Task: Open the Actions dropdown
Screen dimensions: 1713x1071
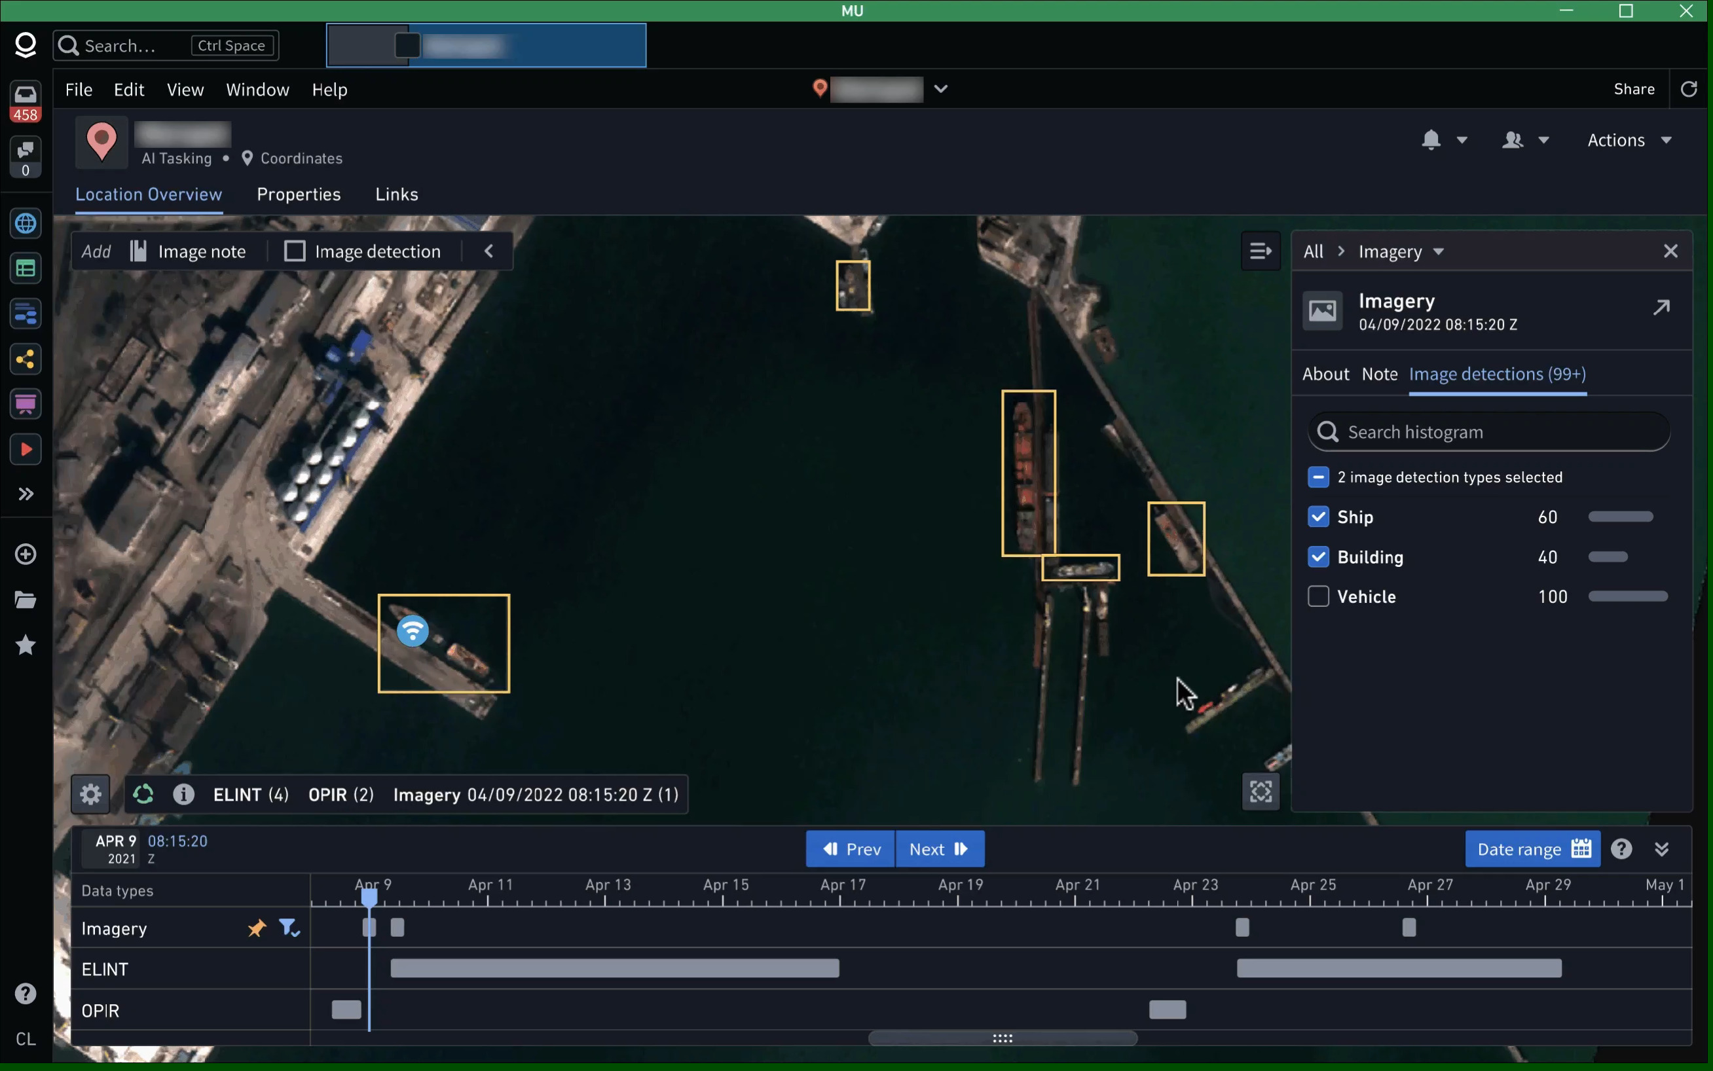Action: click(x=1629, y=140)
